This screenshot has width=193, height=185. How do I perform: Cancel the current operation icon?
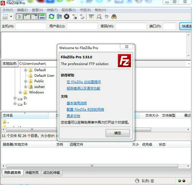click(67, 17)
